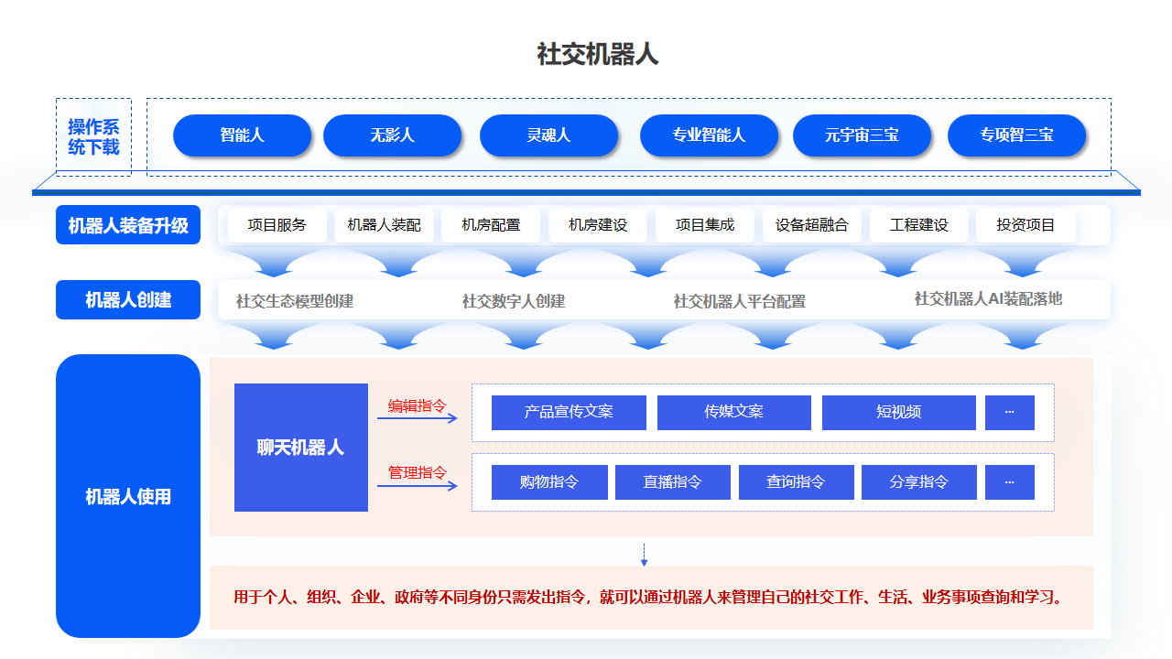Click the 工程建设 item

pos(919,225)
